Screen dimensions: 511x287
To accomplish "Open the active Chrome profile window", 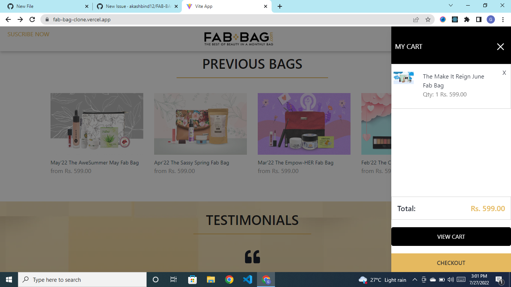I will pyautogui.click(x=266, y=280).
